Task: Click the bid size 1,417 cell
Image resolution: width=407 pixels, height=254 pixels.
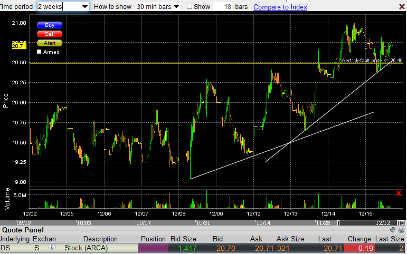Action: click(187, 248)
